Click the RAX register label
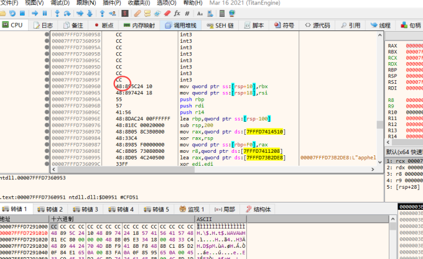Image resolution: width=423 pixels, height=259 pixels. coord(393,46)
